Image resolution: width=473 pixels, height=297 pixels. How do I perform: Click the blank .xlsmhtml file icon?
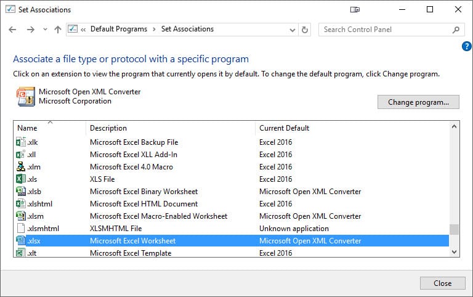[x=21, y=229]
